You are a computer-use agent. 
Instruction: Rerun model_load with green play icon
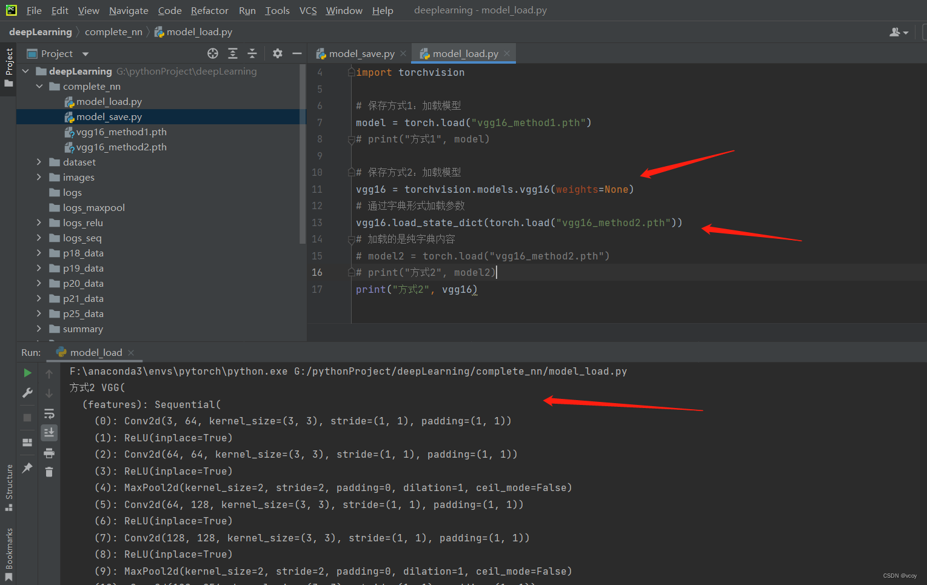(x=27, y=373)
